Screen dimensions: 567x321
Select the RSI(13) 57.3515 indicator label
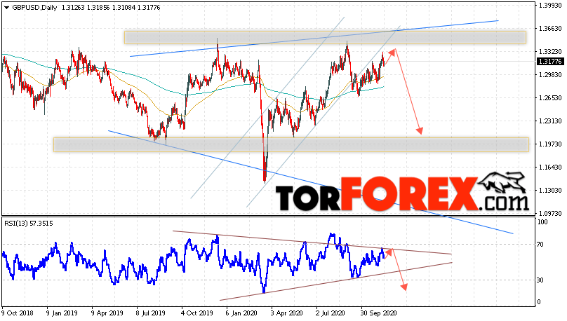29,224
